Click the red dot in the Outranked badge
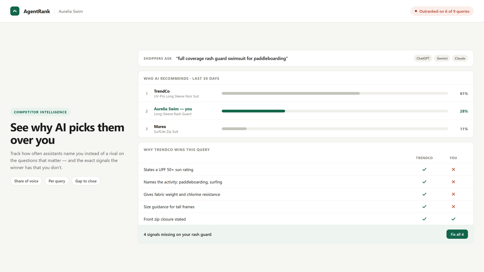The height and width of the screenshot is (272, 484). 416,11
